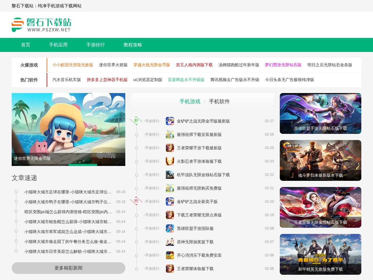This screenshot has height=280, width=373.
Task: Open 金铲铲之战无限金币版最新版 title
Action: tap(203, 121)
